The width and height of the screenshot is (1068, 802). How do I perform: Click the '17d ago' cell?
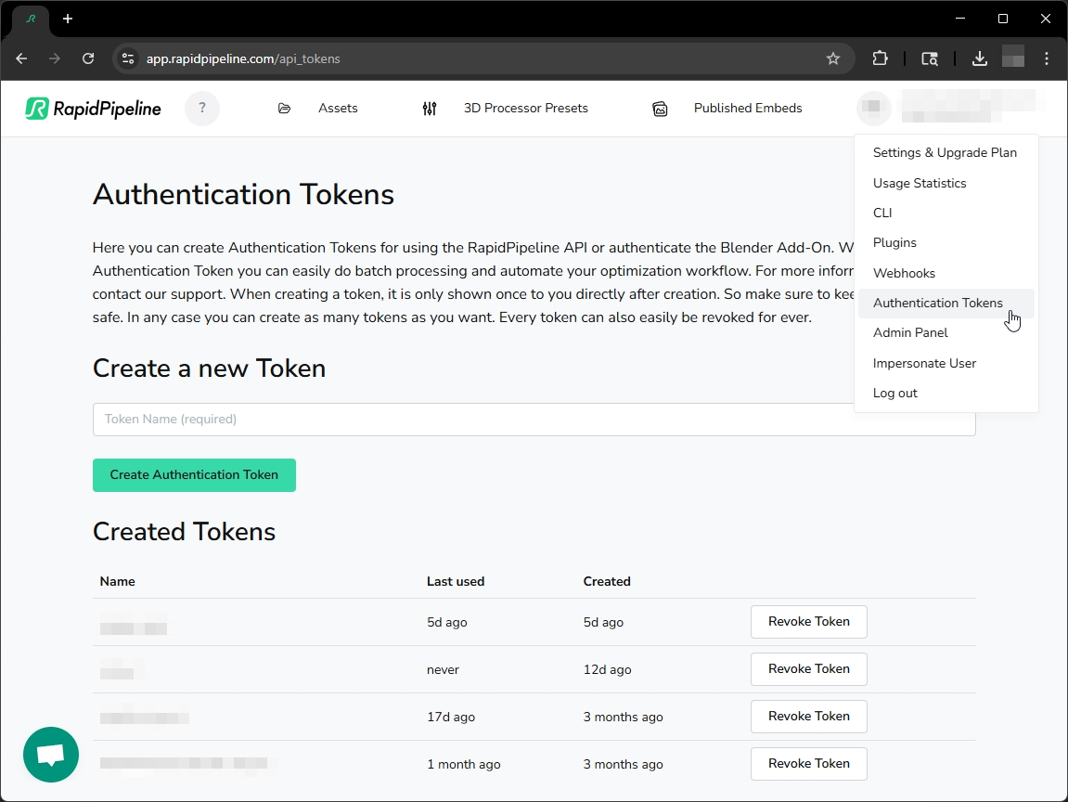pyautogui.click(x=450, y=717)
